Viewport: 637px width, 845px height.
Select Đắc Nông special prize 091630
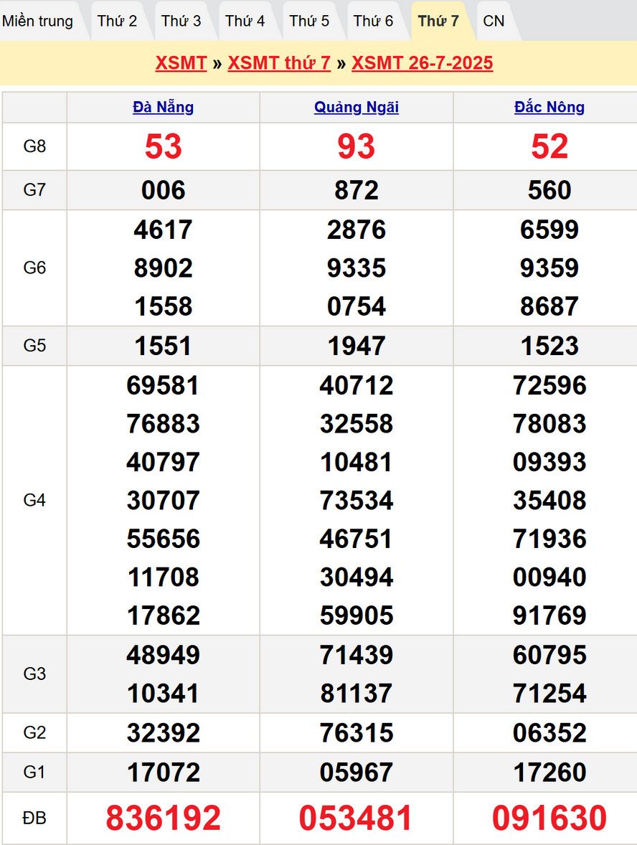(x=549, y=818)
